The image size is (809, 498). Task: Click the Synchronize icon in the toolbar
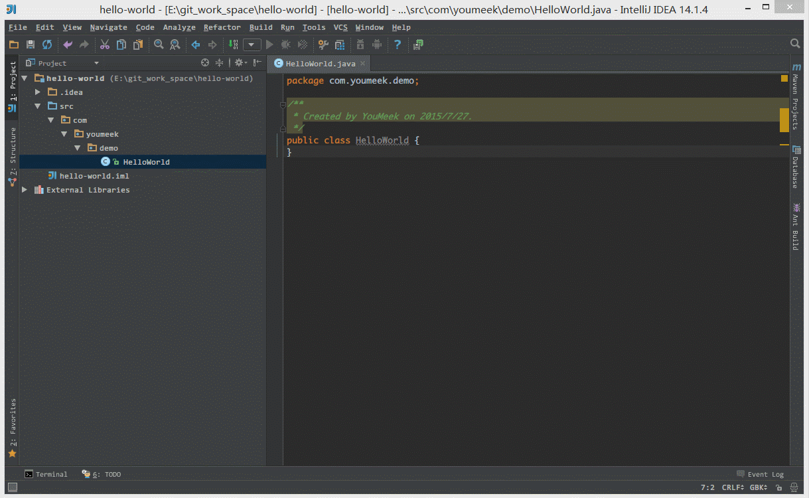[46, 44]
